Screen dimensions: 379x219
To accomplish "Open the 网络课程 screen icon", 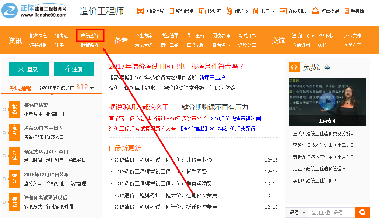I will tap(140, 10).
